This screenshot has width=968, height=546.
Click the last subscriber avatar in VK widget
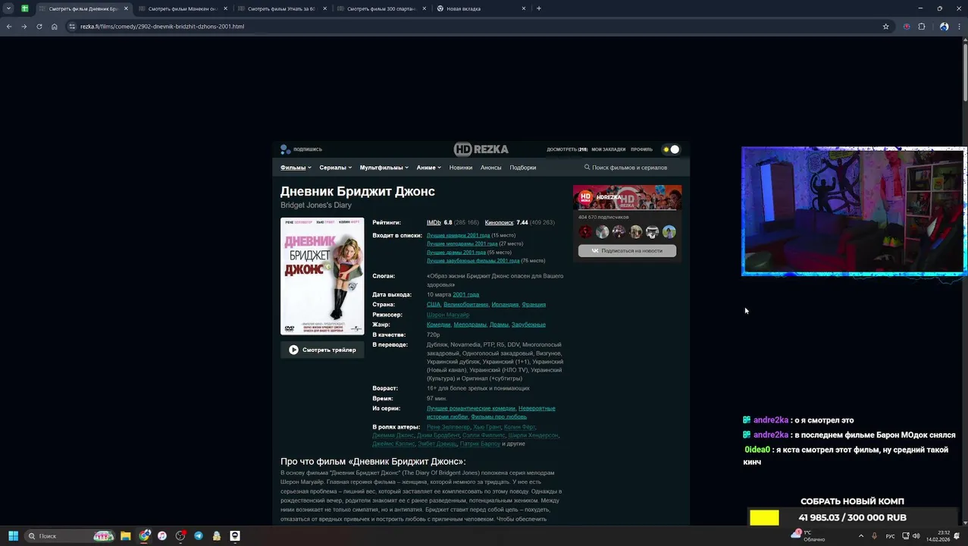[669, 232]
